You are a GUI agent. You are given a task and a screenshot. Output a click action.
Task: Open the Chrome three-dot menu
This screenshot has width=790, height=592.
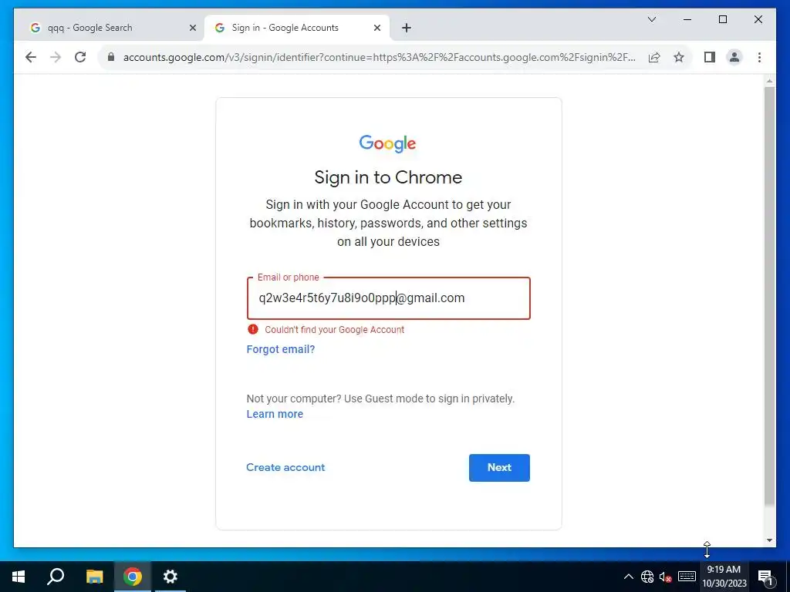[759, 57]
